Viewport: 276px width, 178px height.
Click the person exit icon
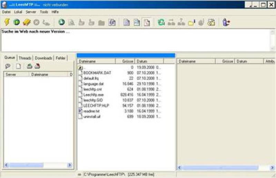[x=226, y=22]
